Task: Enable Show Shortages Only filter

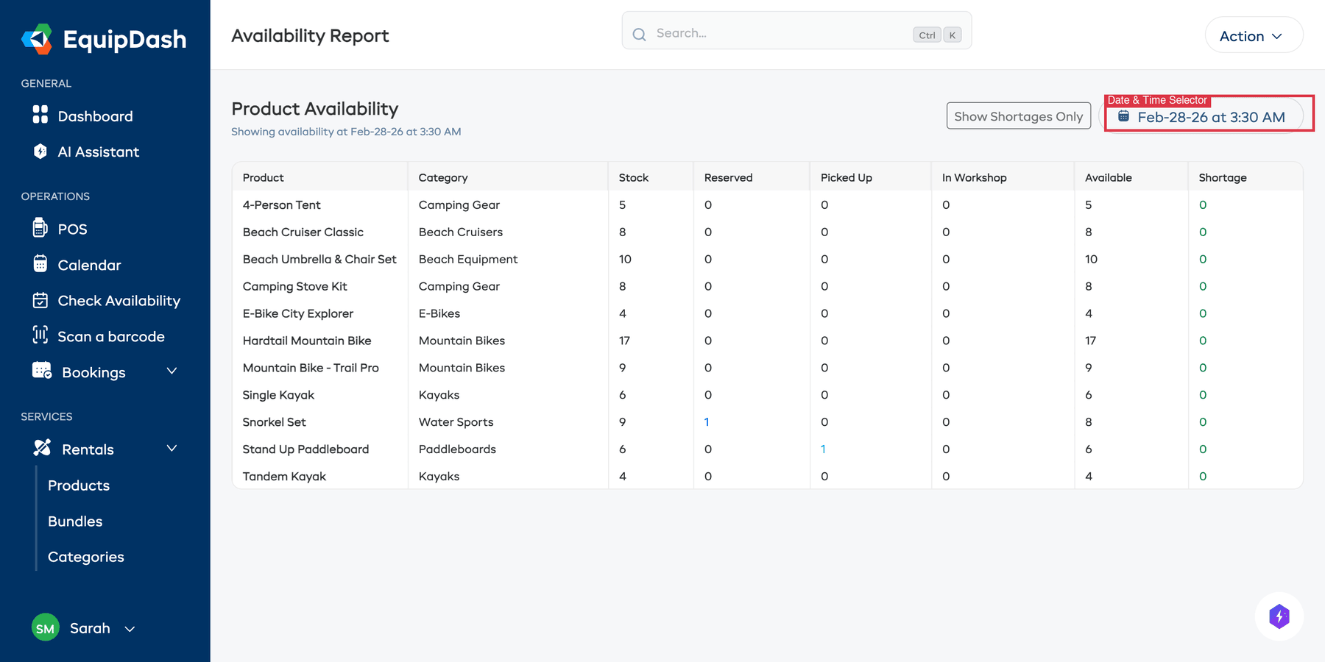Action: [1018, 115]
